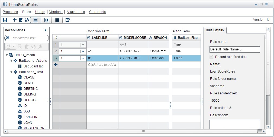Screen dimensions: 274x137
Task: Switch to horizontal rule view layout
Action: coord(36,20)
